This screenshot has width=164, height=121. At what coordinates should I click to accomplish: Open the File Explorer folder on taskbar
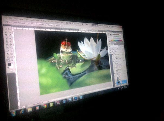point(30,110)
